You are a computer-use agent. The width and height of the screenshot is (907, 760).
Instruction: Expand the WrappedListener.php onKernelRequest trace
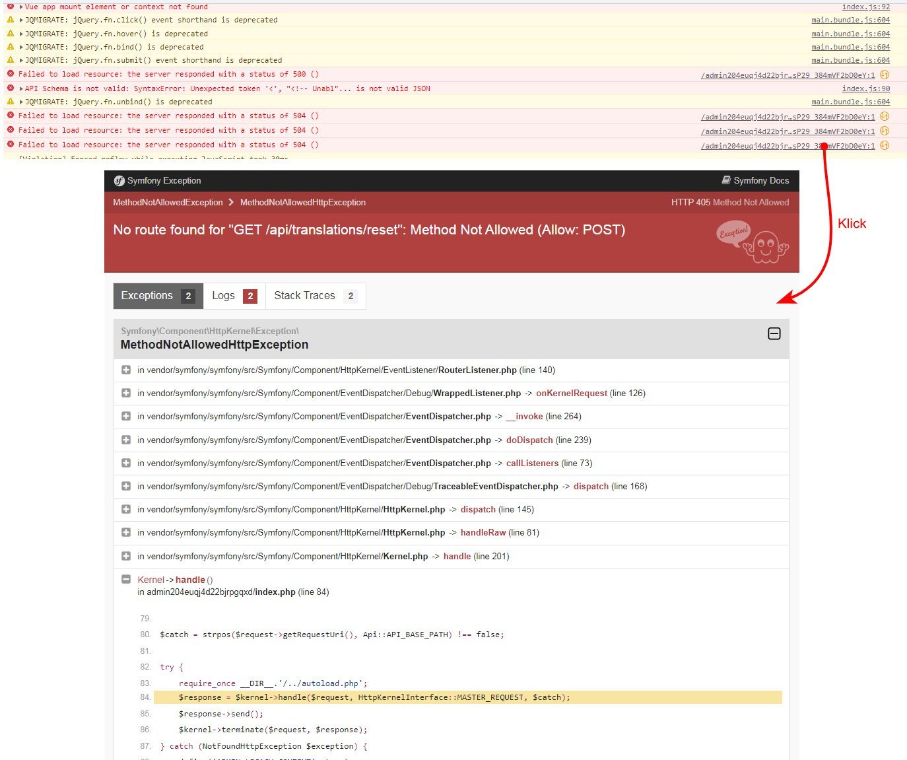(126, 393)
